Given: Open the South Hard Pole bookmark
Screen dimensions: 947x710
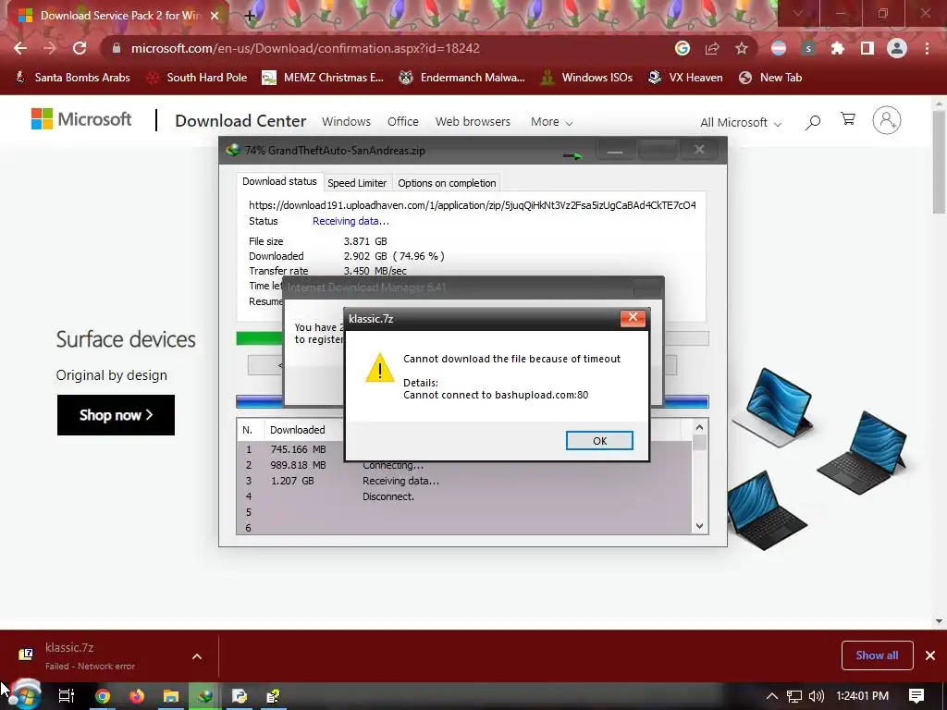Looking at the screenshot, I should (197, 78).
